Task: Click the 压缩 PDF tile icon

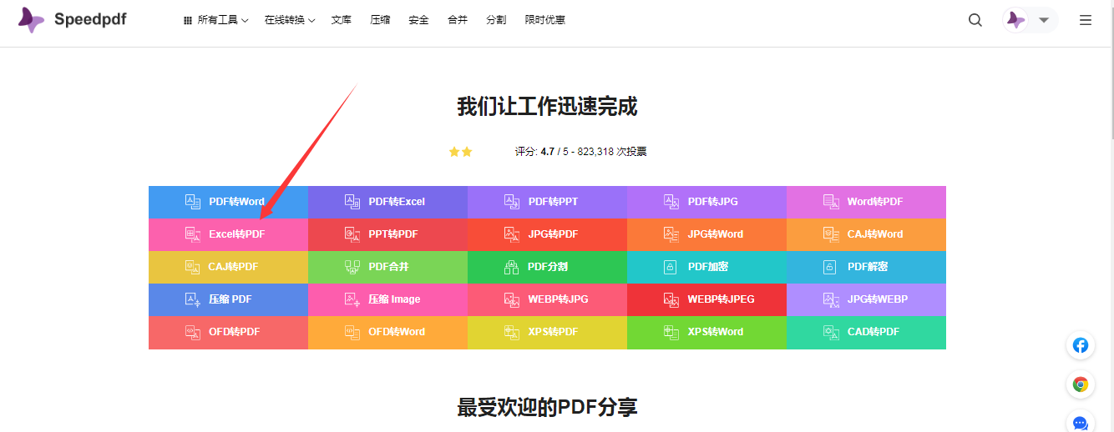Action: pyautogui.click(x=192, y=299)
